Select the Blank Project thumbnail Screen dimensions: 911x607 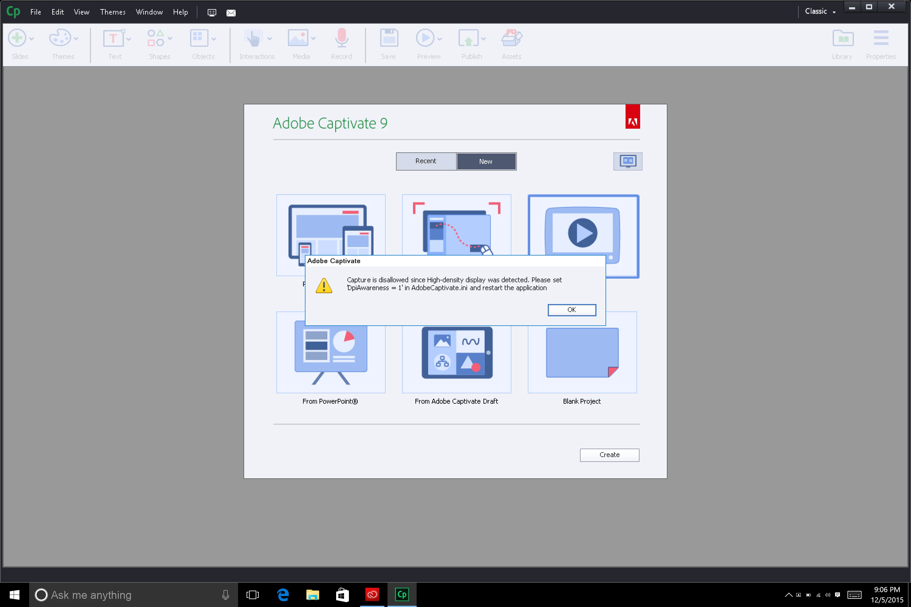[x=582, y=352]
